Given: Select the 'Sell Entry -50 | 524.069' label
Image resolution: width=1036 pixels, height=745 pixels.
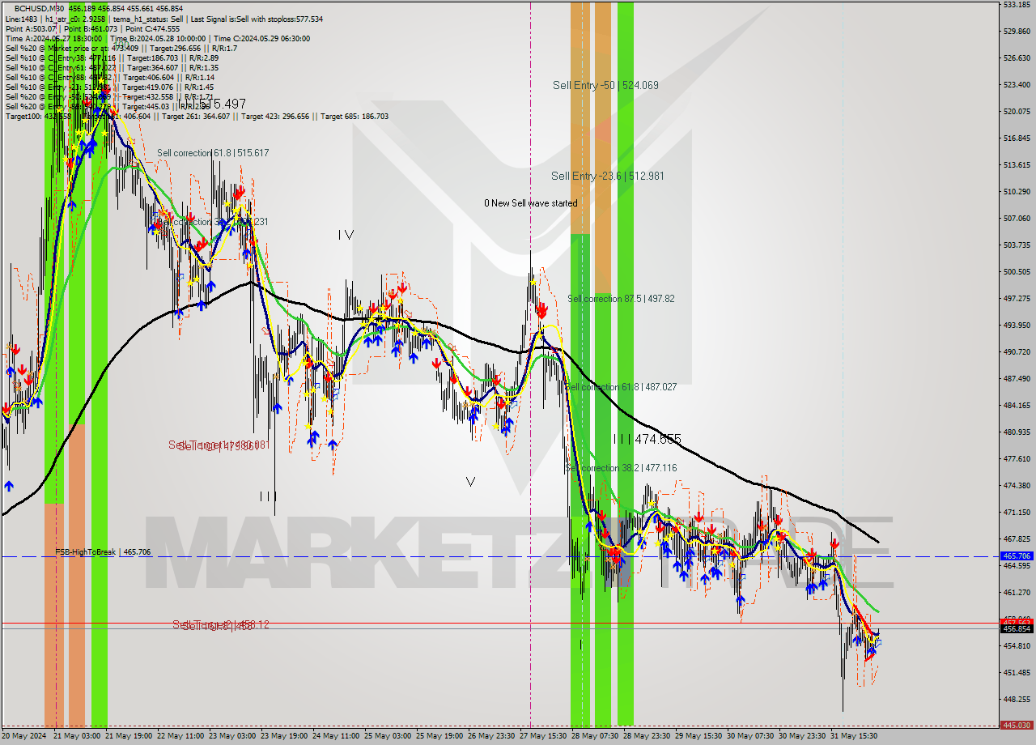Looking at the screenshot, I should pyautogui.click(x=605, y=85).
